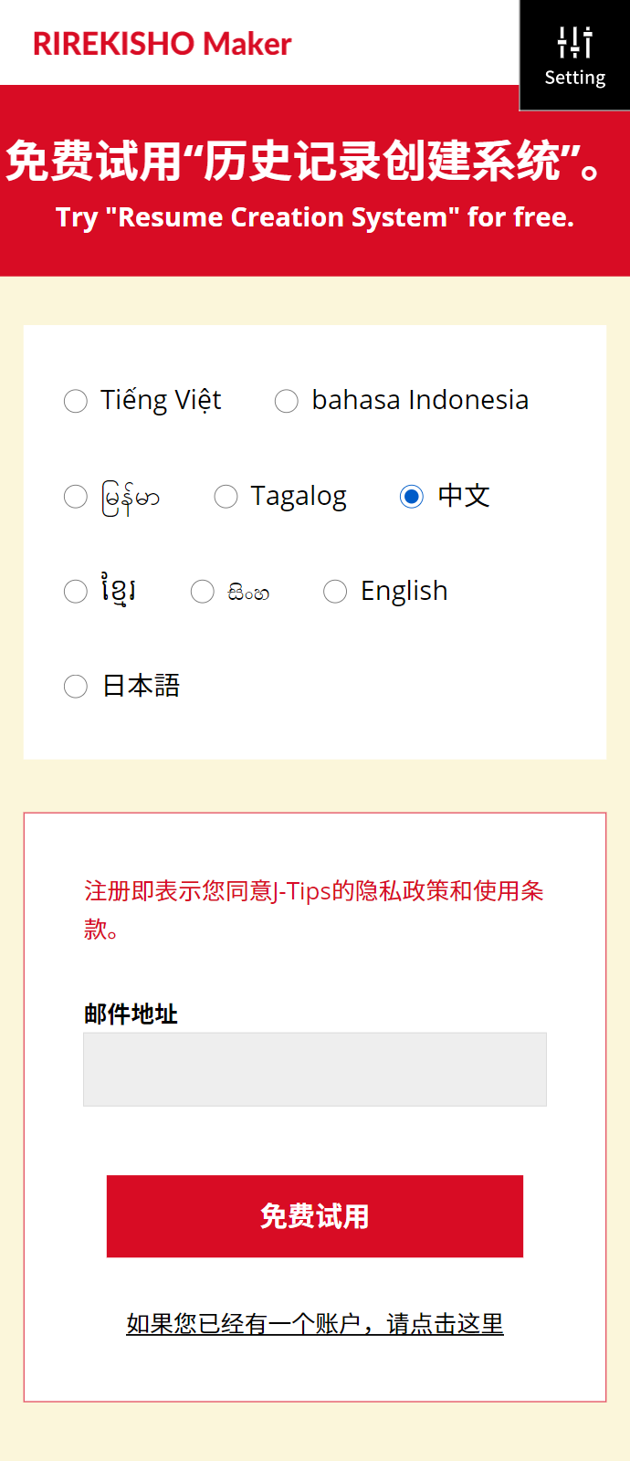Select the 日本語 radio button
The height and width of the screenshot is (1461, 630).
pyautogui.click(x=76, y=687)
